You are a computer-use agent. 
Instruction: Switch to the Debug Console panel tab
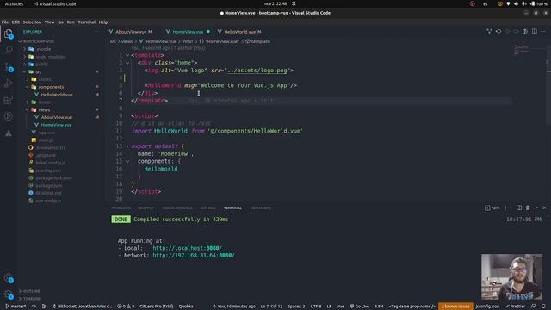177,208
